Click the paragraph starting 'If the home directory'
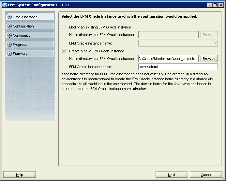Viewport: 226px width, 181px height. point(138,81)
